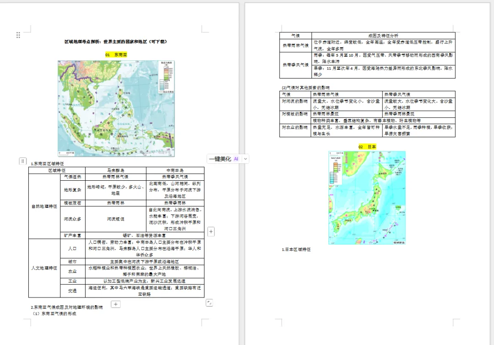494x345 pixels.
Task: Click the header cell 马来群岛
Action: point(116,170)
